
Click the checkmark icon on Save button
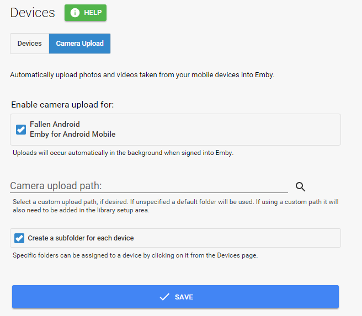[x=164, y=297]
